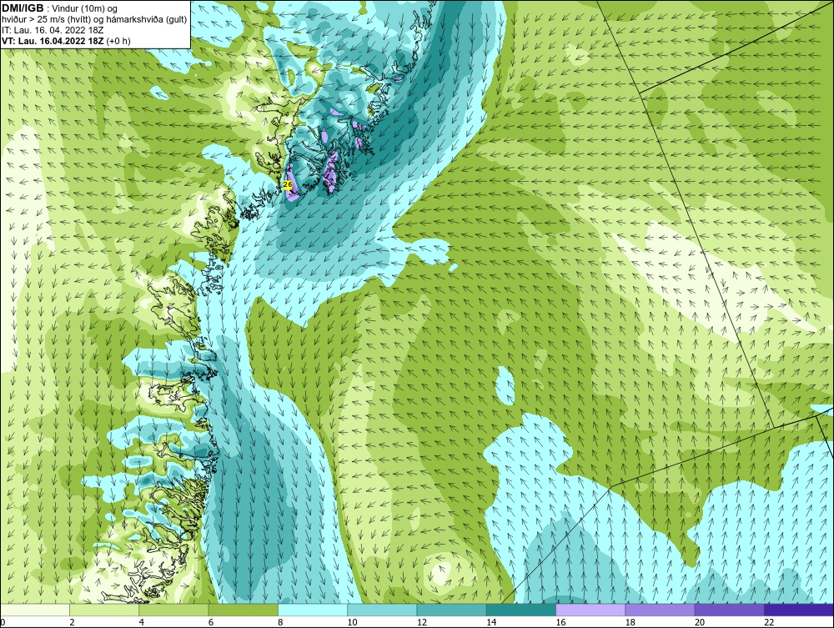Pick the 4–6 m/s medium green swatch
The height and width of the screenshot is (628, 834).
point(174,610)
